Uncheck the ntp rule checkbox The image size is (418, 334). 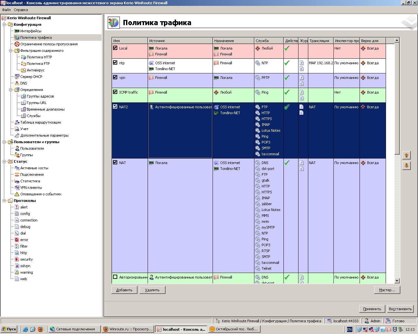tap(115, 63)
